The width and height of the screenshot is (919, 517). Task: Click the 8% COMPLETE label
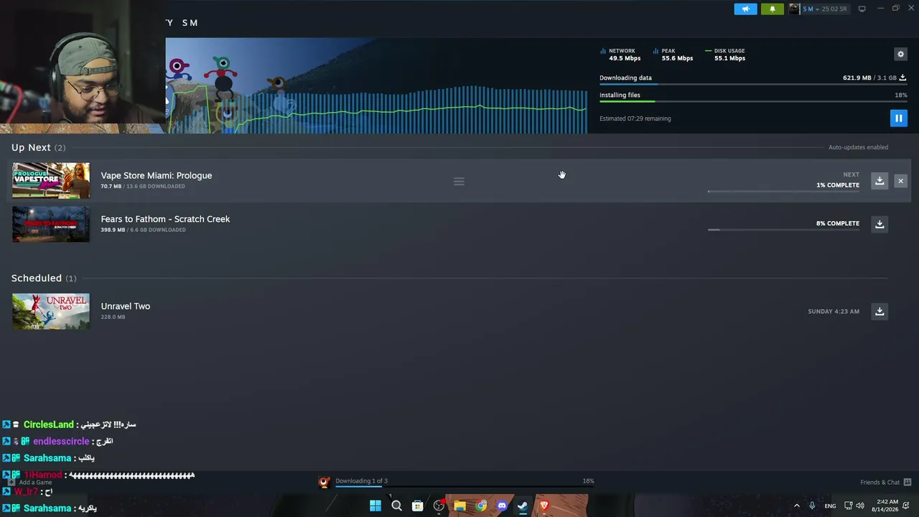pos(838,223)
